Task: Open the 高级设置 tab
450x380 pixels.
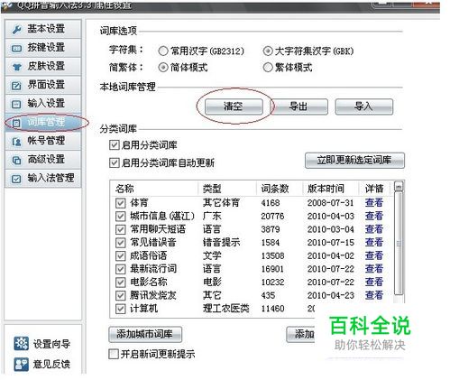Action: pos(43,160)
